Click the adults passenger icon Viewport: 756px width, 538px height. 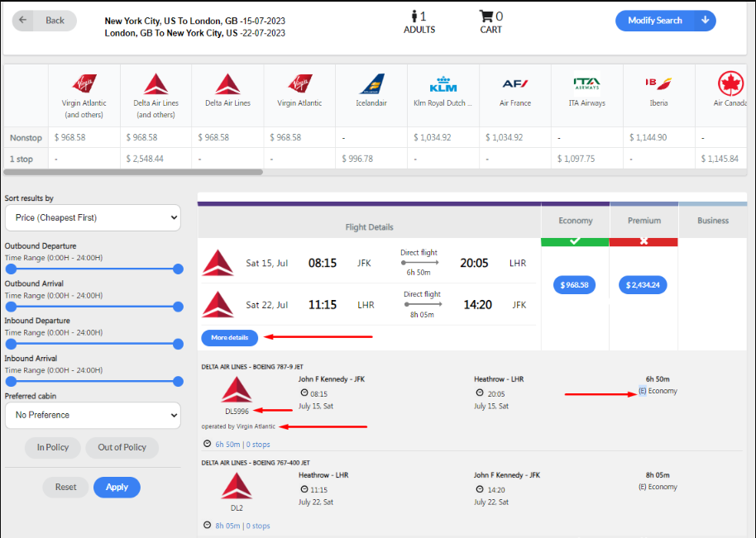click(414, 17)
